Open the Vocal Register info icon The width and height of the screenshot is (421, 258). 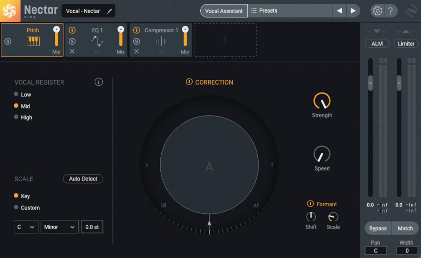99,82
